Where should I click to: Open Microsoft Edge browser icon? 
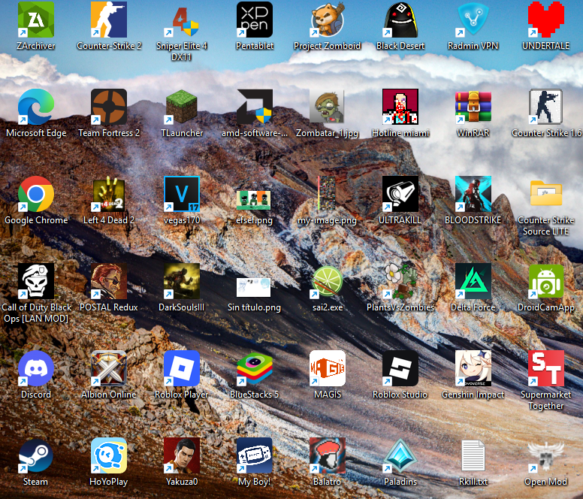pos(36,107)
